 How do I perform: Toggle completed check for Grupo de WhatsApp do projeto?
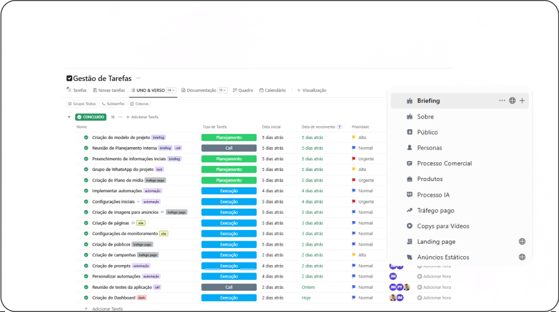click(86, 169)
